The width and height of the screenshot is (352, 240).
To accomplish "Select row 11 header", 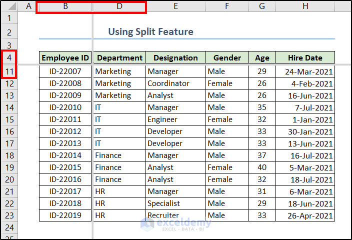I will (x=9, y=71).
